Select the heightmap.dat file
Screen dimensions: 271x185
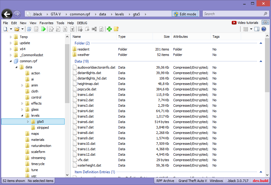click(88, 84)
